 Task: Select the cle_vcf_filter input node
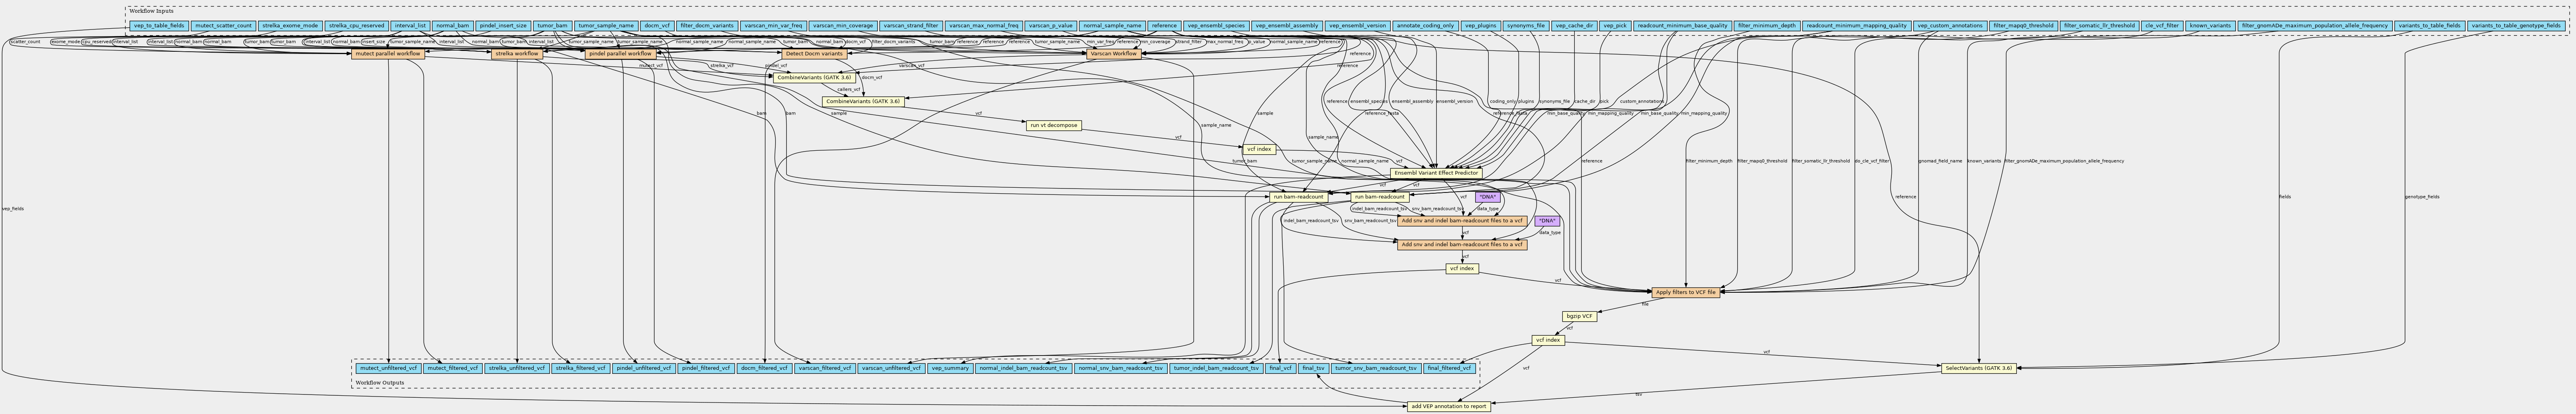click(2162, 25)
